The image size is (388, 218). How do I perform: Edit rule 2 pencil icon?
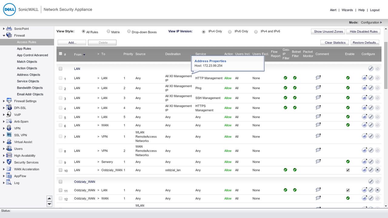(x=371, y=88)
